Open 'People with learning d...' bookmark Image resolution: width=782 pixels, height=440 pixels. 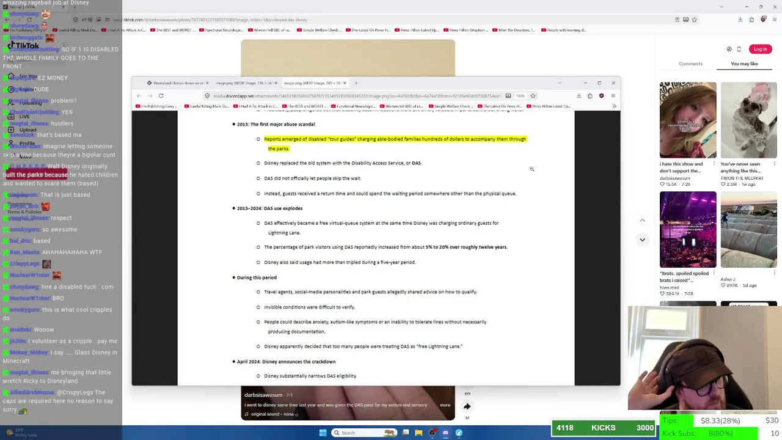(564, 30)
